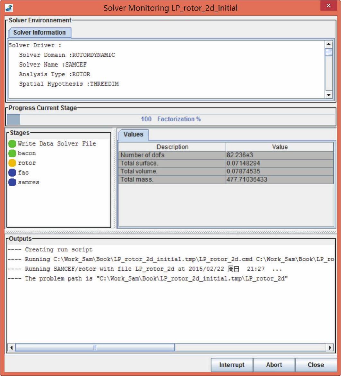Select the Number of dofs value cell
The height and width of the screenshot is (376, 341).
[280, 155]
